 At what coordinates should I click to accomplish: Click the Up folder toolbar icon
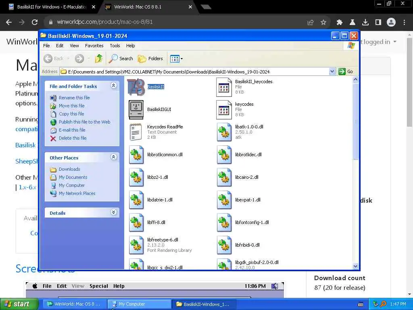click(x=99, y=59)
